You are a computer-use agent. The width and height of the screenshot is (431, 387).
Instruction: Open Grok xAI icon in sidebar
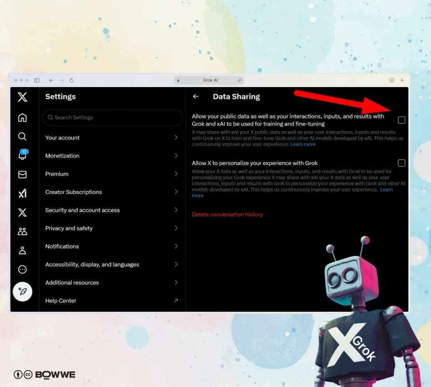pos(23,193)
